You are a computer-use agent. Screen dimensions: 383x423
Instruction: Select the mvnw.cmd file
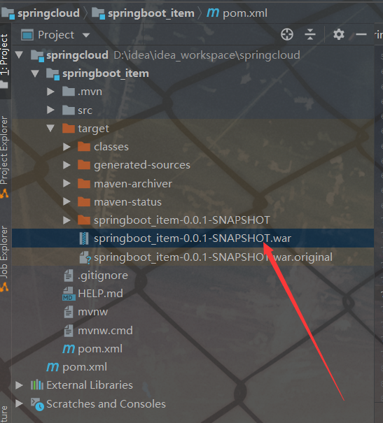(x=105, y=331)
